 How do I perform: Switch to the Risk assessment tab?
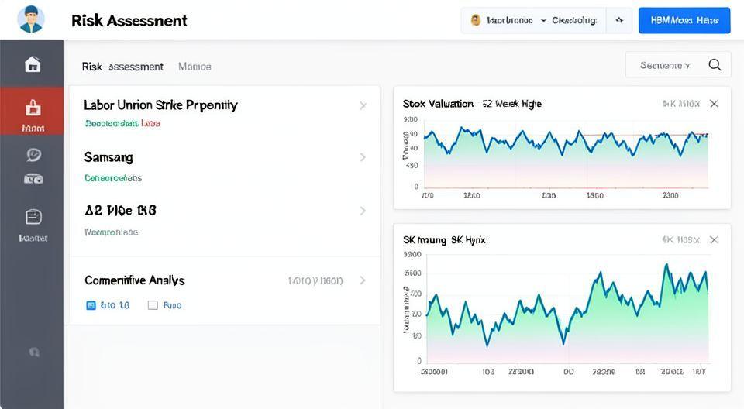click(x=122, y=67)
